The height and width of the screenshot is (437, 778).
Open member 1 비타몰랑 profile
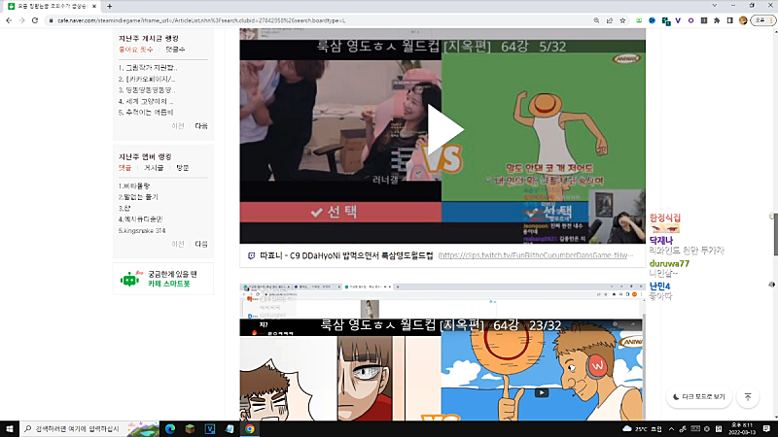point(134,186)
